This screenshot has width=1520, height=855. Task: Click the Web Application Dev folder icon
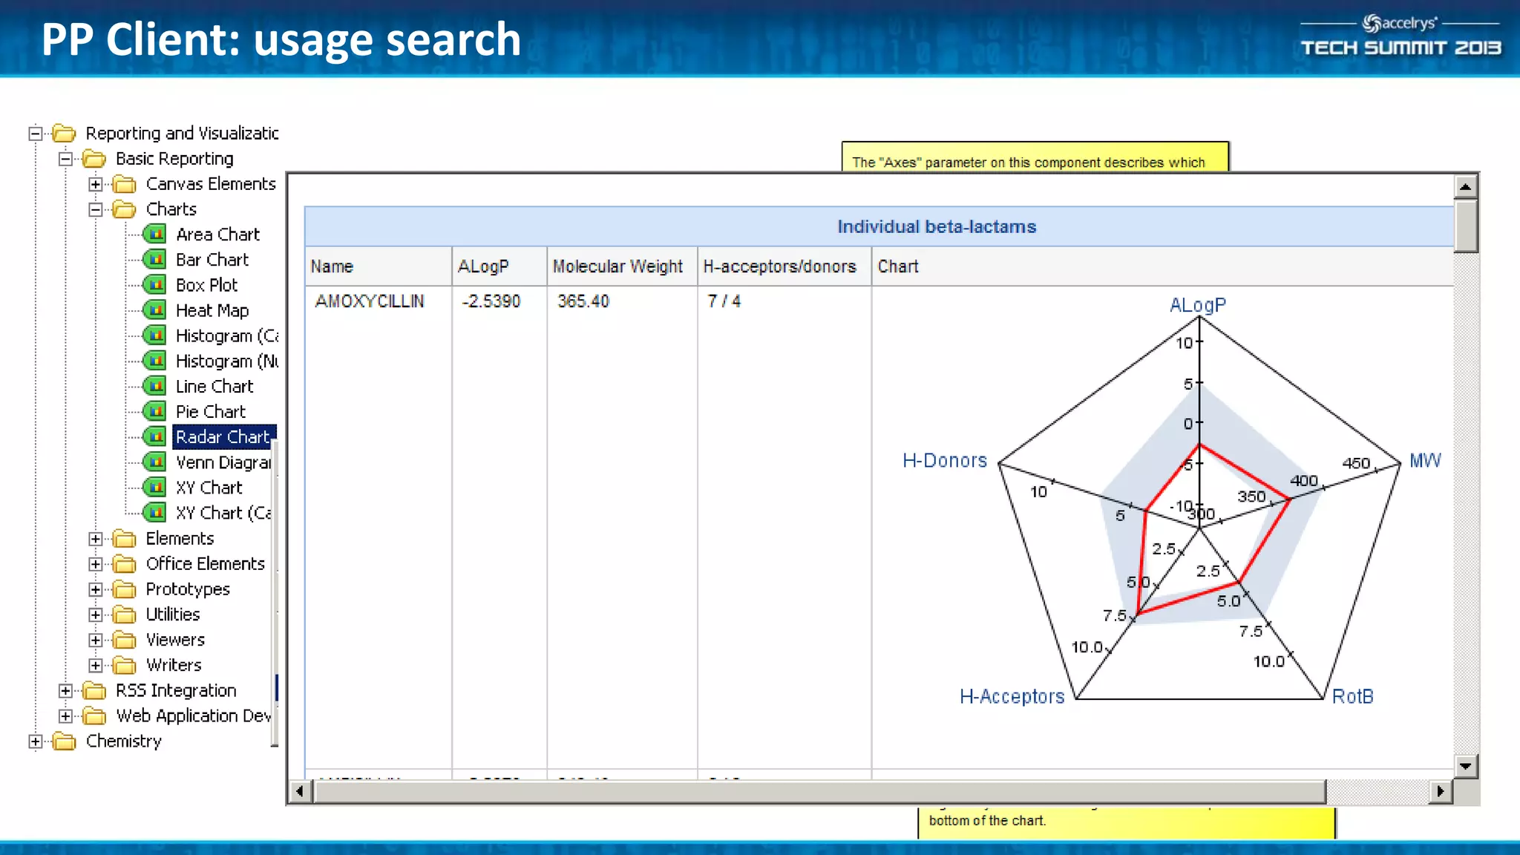(94, 716)
